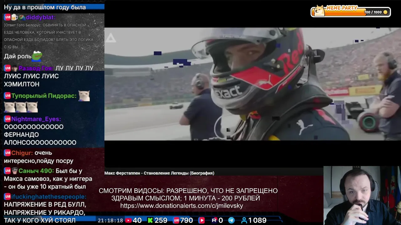Click the message starting 'Был бы у Макса самовоз'
The image size is (401, 225).
point(48,179)
